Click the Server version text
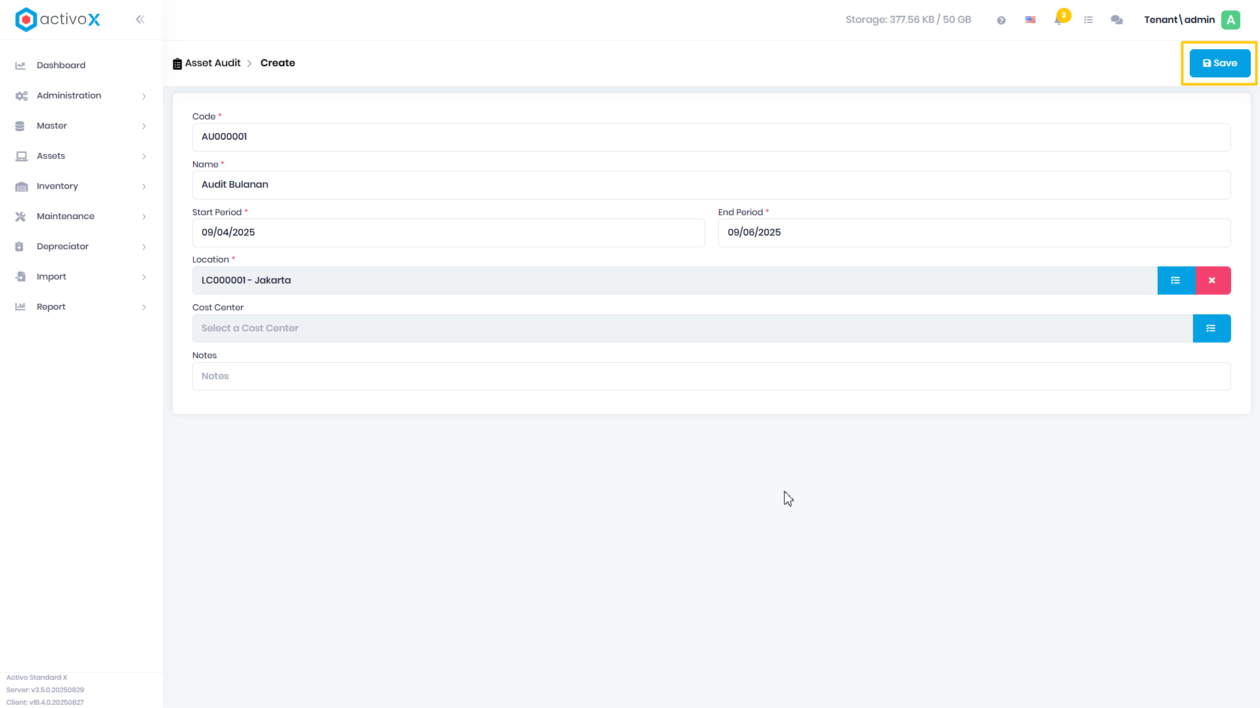 tap(45, 690)
